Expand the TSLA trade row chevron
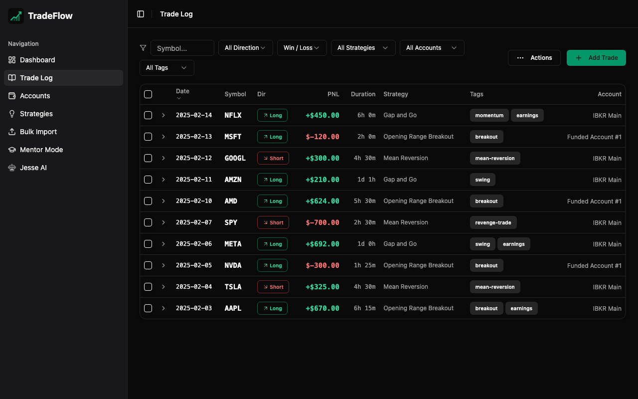This screenshot has width=638, height=399. point(163,286)
